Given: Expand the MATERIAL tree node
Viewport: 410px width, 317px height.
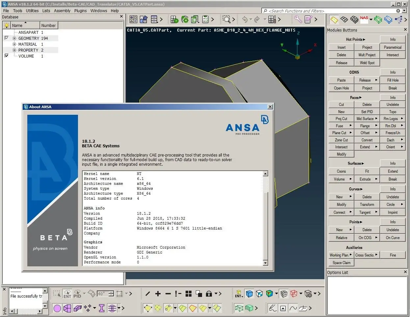Looking at the screenshot, I should click(x=14, y=44).
